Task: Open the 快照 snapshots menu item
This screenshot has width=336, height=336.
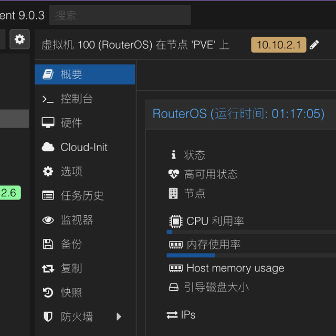Action: pyautogui.click(x=85, y=292)
